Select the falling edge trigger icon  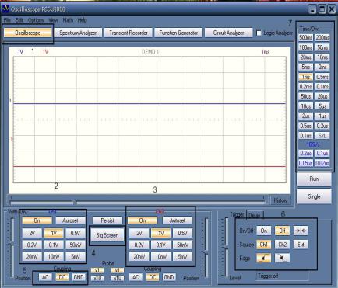click(x=282, y=258)
